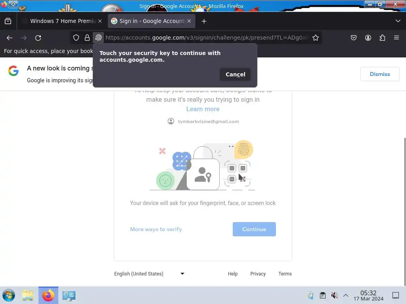The image size is (406, 304).
Task: Select Sign in - Google Accounts tab
Action: [151, 21]
